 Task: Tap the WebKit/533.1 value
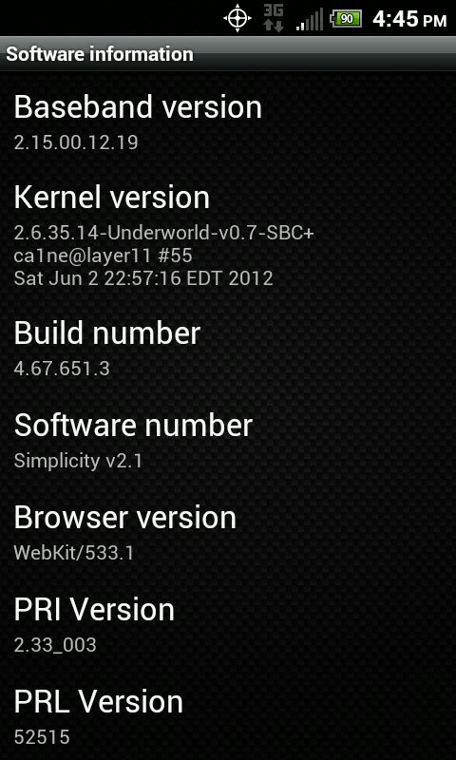point(74,553)
